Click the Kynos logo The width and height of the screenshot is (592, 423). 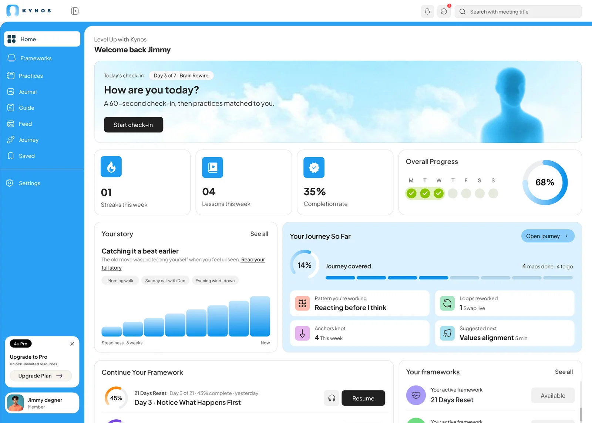click(x=29, y=11)
